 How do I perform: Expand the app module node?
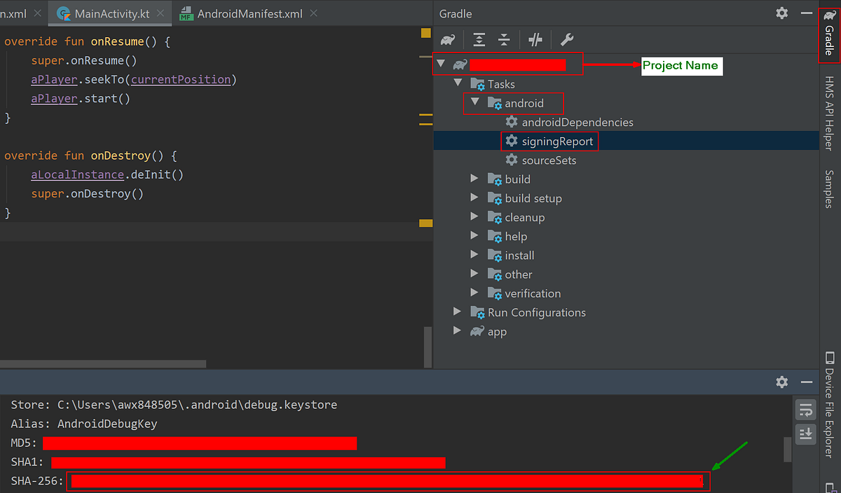pos(458,331)
